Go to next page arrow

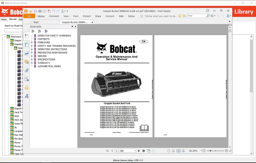pos(139,151)
